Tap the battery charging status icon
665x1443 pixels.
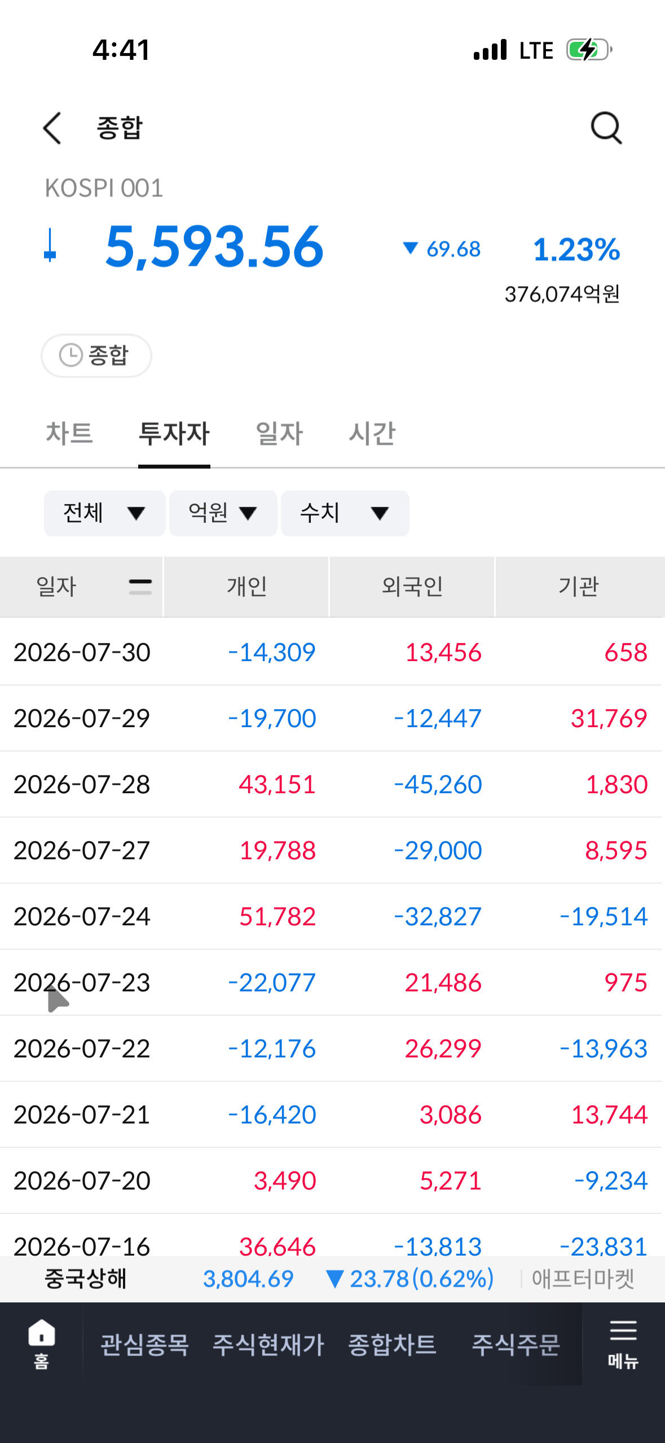pyautogui.click(x=589, y=50)
